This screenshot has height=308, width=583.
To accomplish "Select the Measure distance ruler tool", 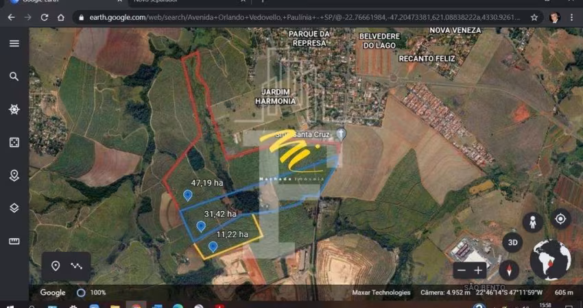I will 14,241.
